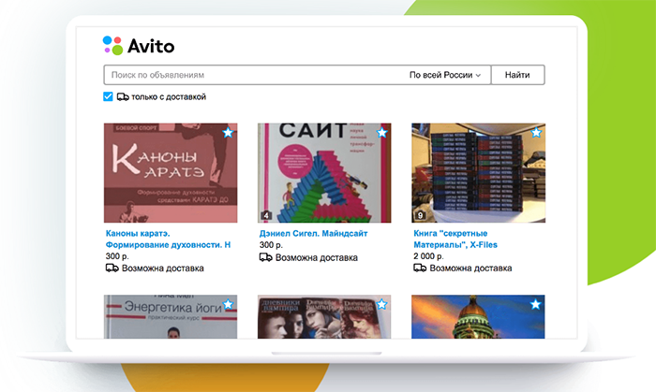Open the По всей России region dropdown
656x392 pixels.
click(x=445, y=75)
